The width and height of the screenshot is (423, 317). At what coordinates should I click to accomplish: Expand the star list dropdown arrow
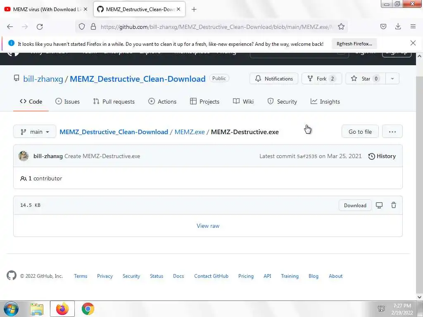coord(392,79)
